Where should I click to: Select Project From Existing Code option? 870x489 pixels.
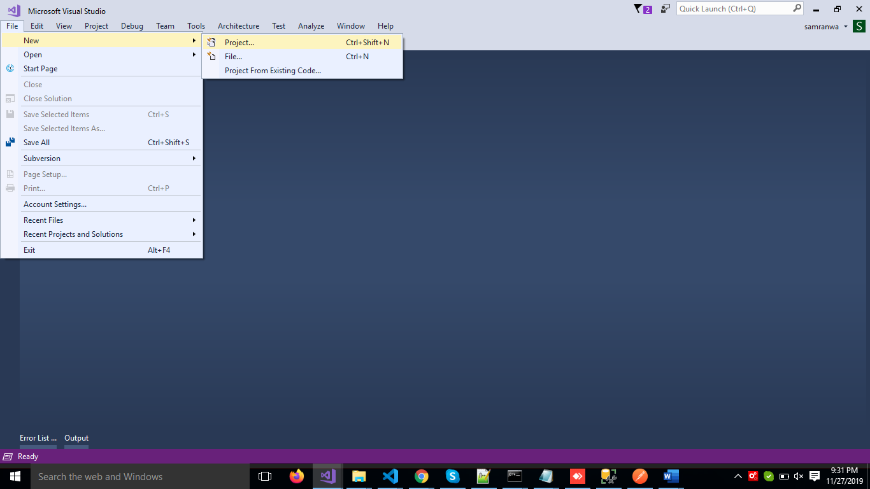point(273,71)
